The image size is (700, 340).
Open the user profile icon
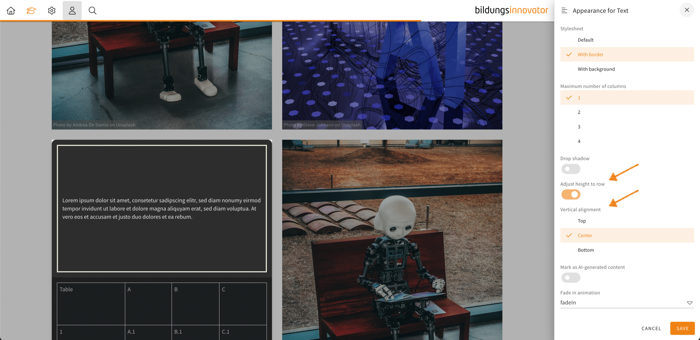click(72, 11)
